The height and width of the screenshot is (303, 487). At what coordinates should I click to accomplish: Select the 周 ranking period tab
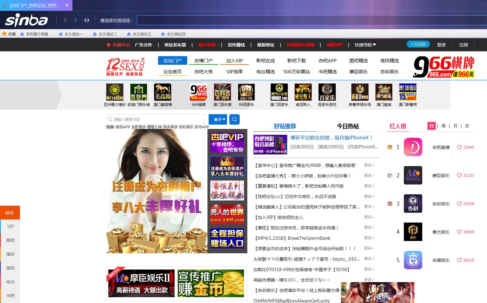coord(443,126)
